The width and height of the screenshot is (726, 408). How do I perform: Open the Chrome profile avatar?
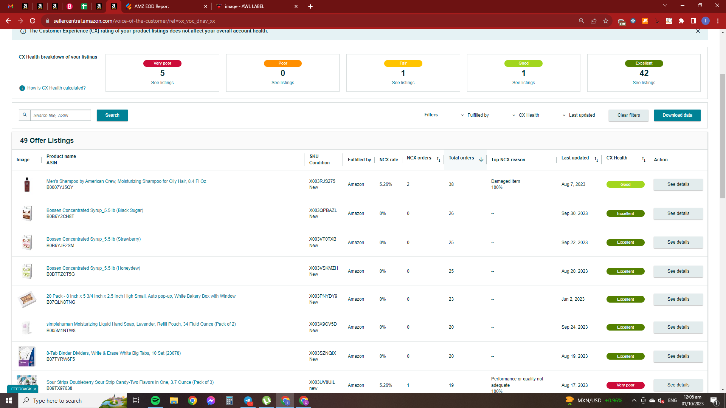coord(706,21)
